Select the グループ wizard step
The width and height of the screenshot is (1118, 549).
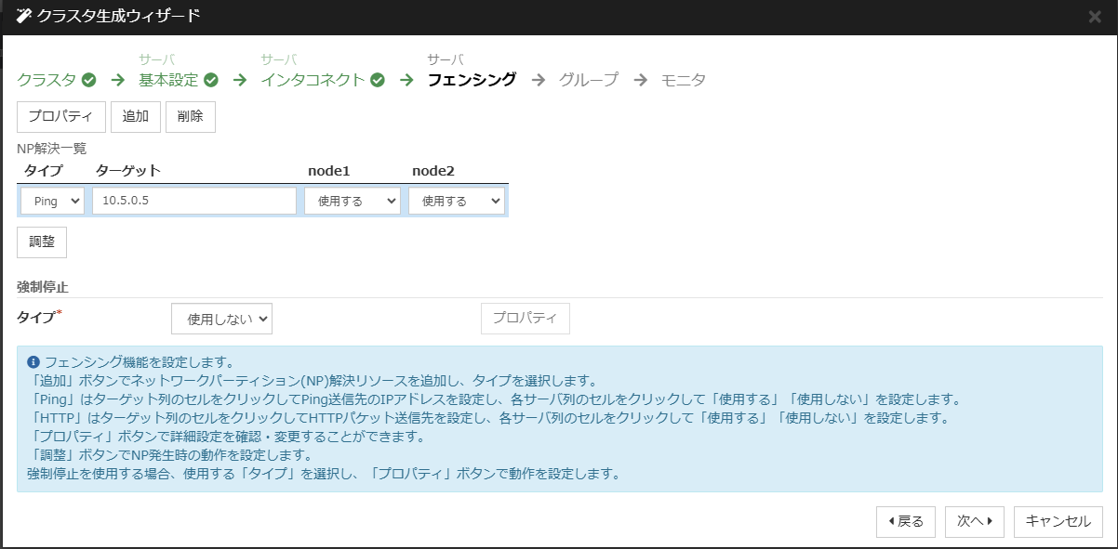[588, 80]
